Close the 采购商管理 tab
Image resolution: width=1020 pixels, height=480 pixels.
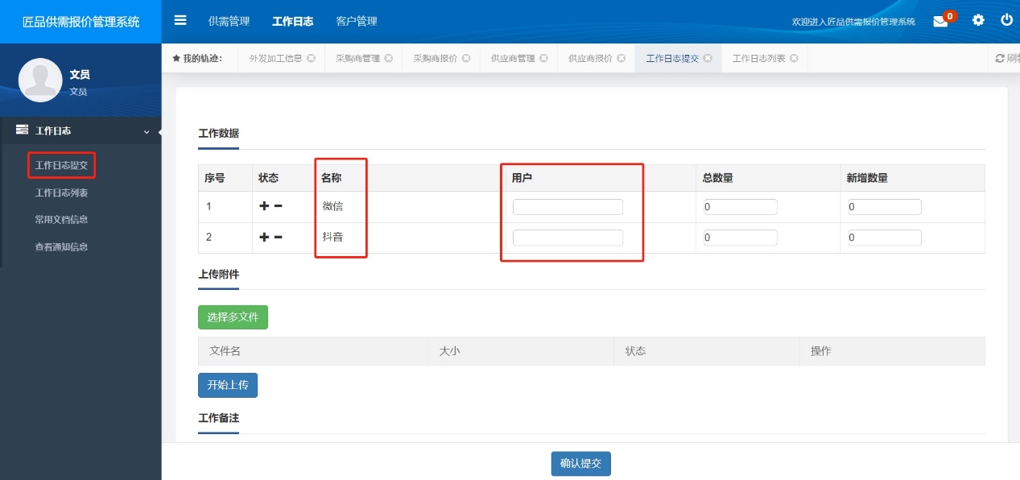coord(388,59)
